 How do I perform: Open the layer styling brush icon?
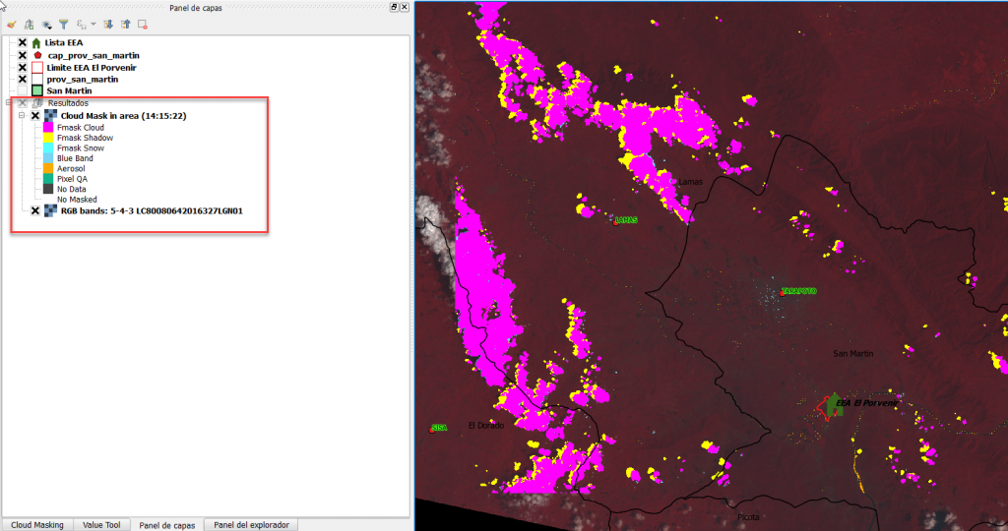[x=12, y=24]
